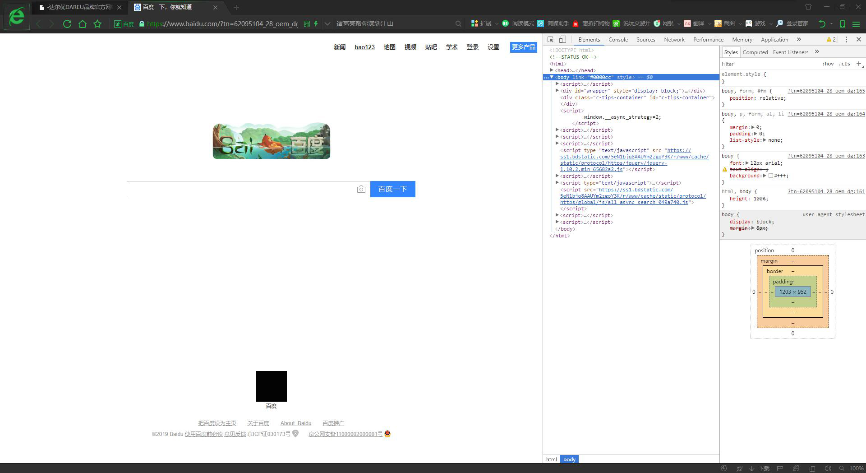This screenshot has height=473, width=866.
Task: Click the QR code icon in address bar
Action: coord(307,24)
